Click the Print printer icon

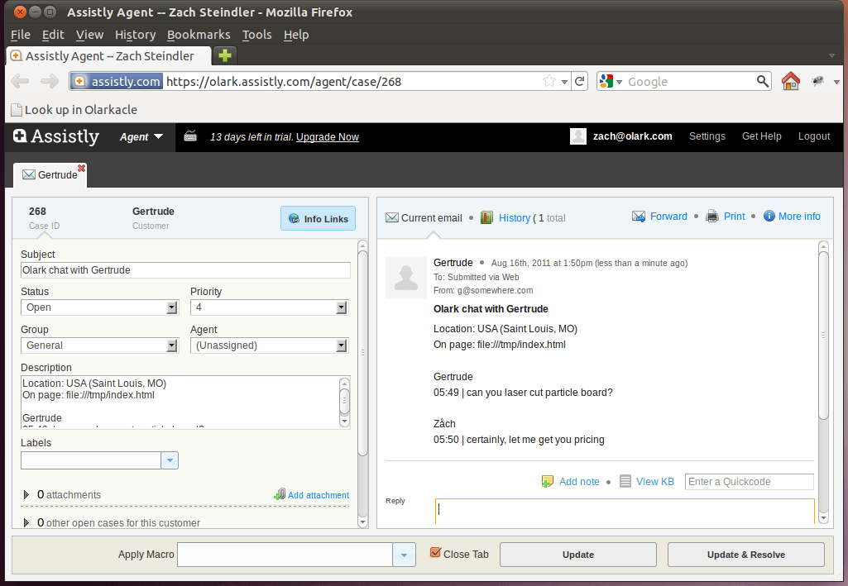pyautogui.click(x=712, y=217)
